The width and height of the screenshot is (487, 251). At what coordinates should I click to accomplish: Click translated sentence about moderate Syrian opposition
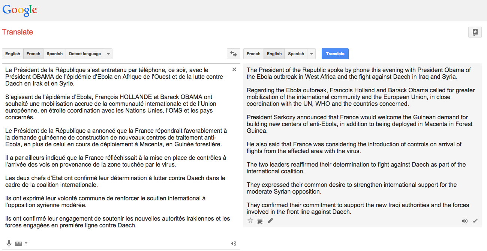[x=352, y=188]
